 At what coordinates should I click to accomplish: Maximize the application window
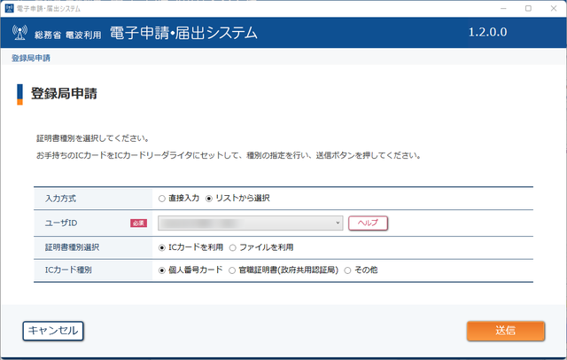click(x=528, y=8)
